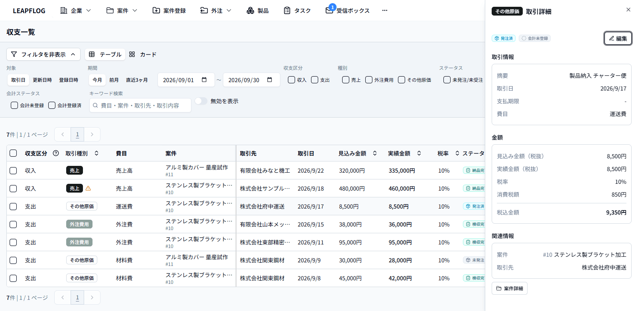The height and width of the screenshot is (311, 638).
Task: Check the 会計未登録 checkbox
Action: (14, 105)
